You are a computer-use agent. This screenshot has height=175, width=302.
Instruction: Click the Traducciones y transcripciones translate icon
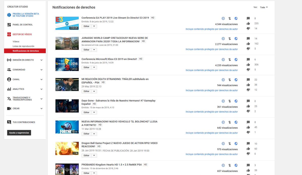coord(9,99)
